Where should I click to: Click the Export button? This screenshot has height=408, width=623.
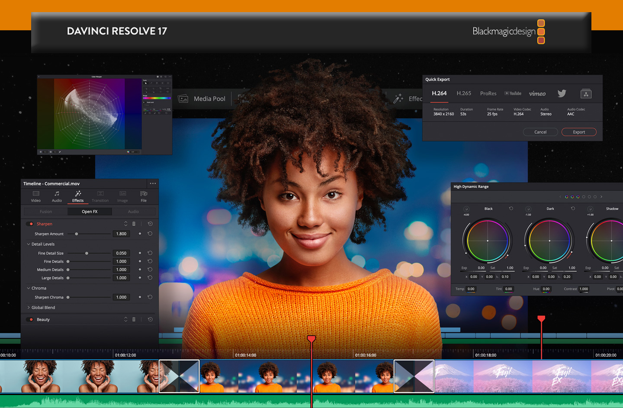pos(578,132)
